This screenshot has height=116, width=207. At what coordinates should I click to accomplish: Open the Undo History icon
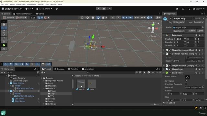point(183,9)
